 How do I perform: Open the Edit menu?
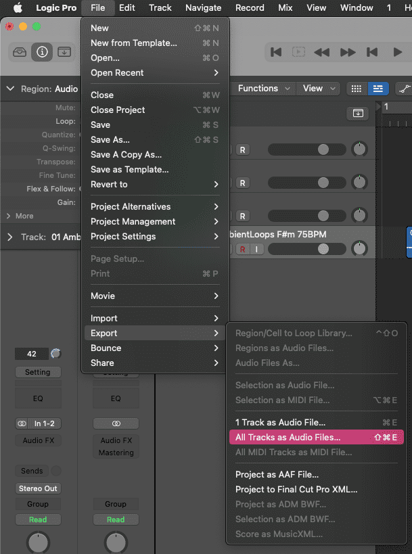(127, 7)
